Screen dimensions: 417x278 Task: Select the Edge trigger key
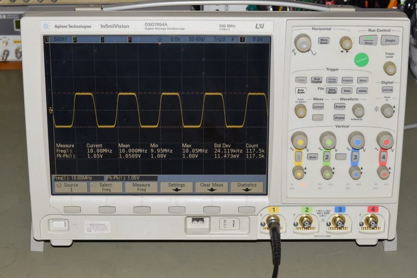pyautogui.click(x=301, y=80)
